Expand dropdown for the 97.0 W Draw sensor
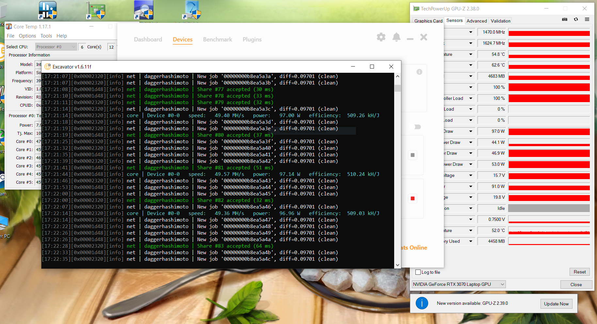The width and height of the screenshot is (597, 324). [471, 131]
